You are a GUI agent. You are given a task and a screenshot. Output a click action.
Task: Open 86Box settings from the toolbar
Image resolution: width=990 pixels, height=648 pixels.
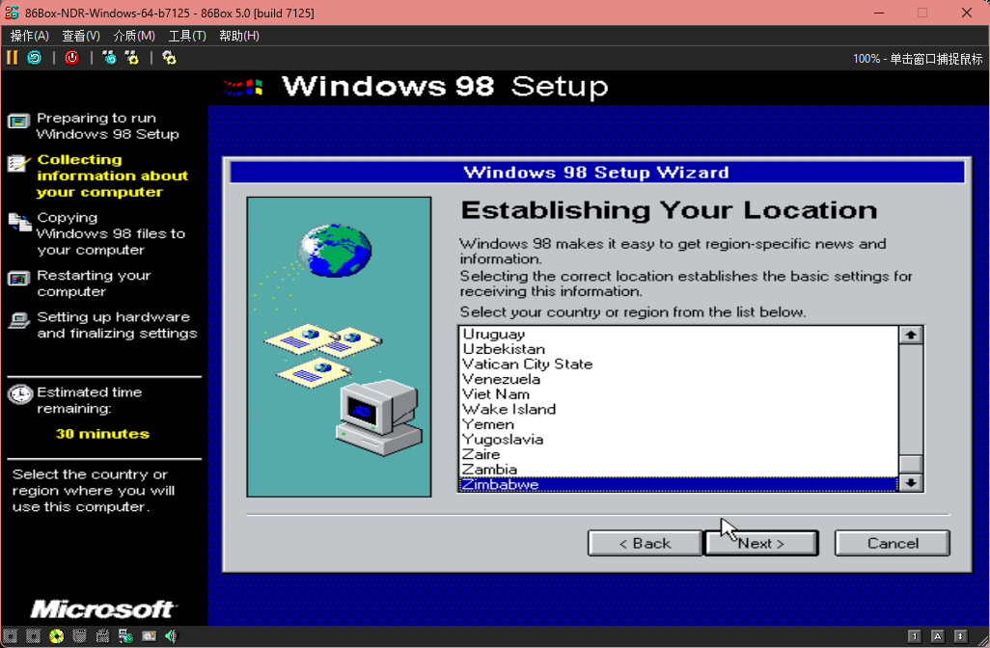169,58
